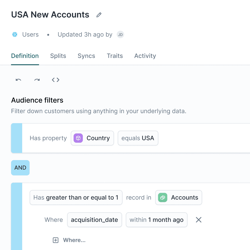Open the acquisition_date column selector
Viewport: 250px width, 250px height.
click(94, 220)
